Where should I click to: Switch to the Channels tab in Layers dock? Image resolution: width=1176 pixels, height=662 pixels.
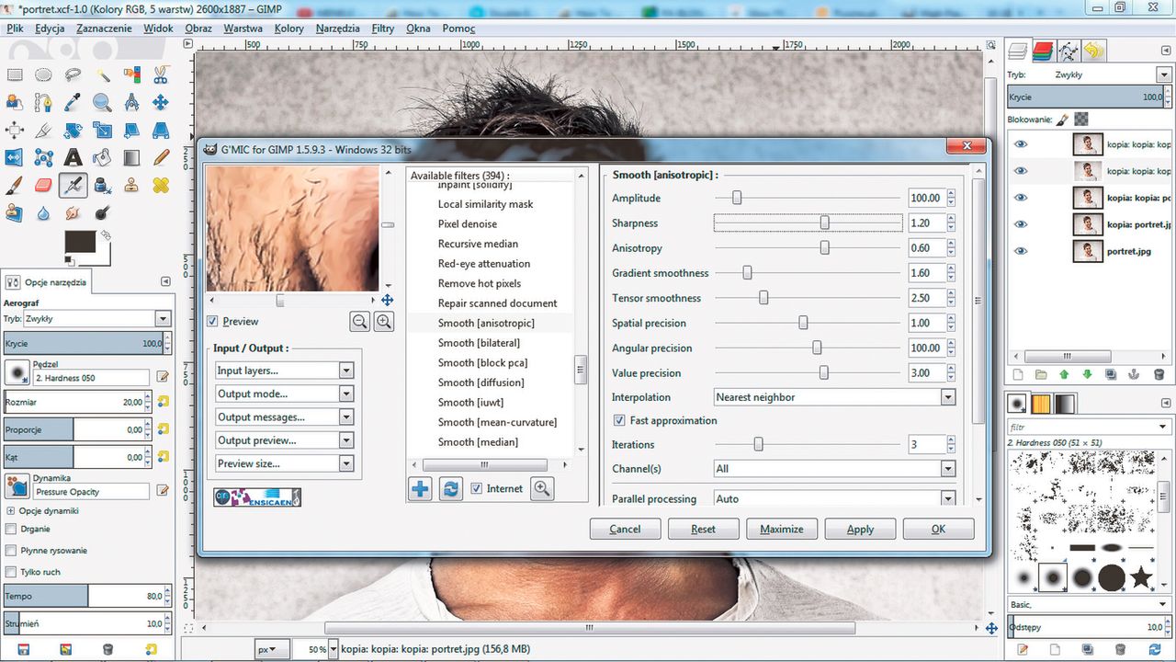(1043, 51)
